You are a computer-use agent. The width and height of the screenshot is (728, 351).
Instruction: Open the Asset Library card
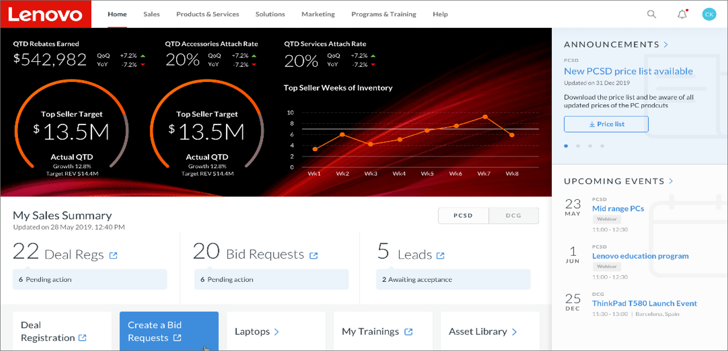click(x=490, y=331)
